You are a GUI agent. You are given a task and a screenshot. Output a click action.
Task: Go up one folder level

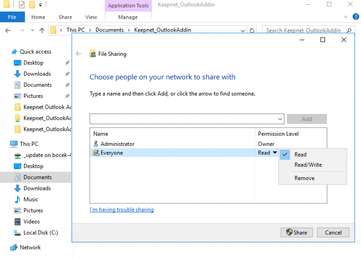click(x=42, y=30)
